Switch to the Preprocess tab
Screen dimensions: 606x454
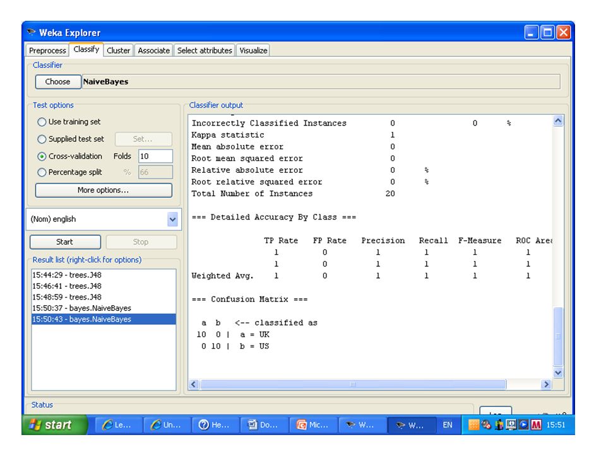[47, 50]
